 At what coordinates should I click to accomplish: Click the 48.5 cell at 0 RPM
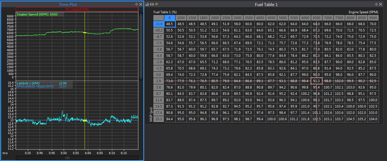click(x=170, y=24)
